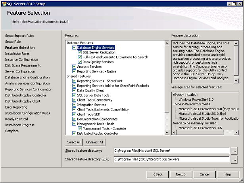Proceed with the Next button
The height and width of the screenshot is (183, 244).
click(181, 174)
